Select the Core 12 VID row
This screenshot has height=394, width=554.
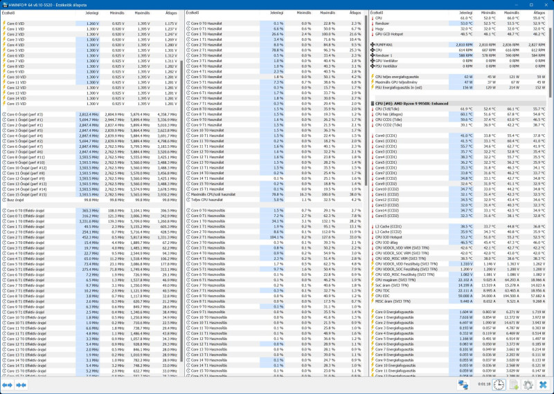pos(90,88)
